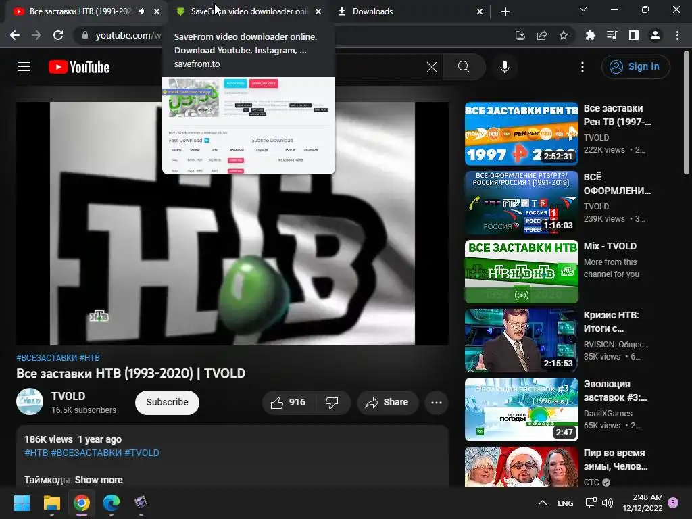Click Chrome icon in taskbar
This screenshot has height=519, width=692.
tap(82, 503)
